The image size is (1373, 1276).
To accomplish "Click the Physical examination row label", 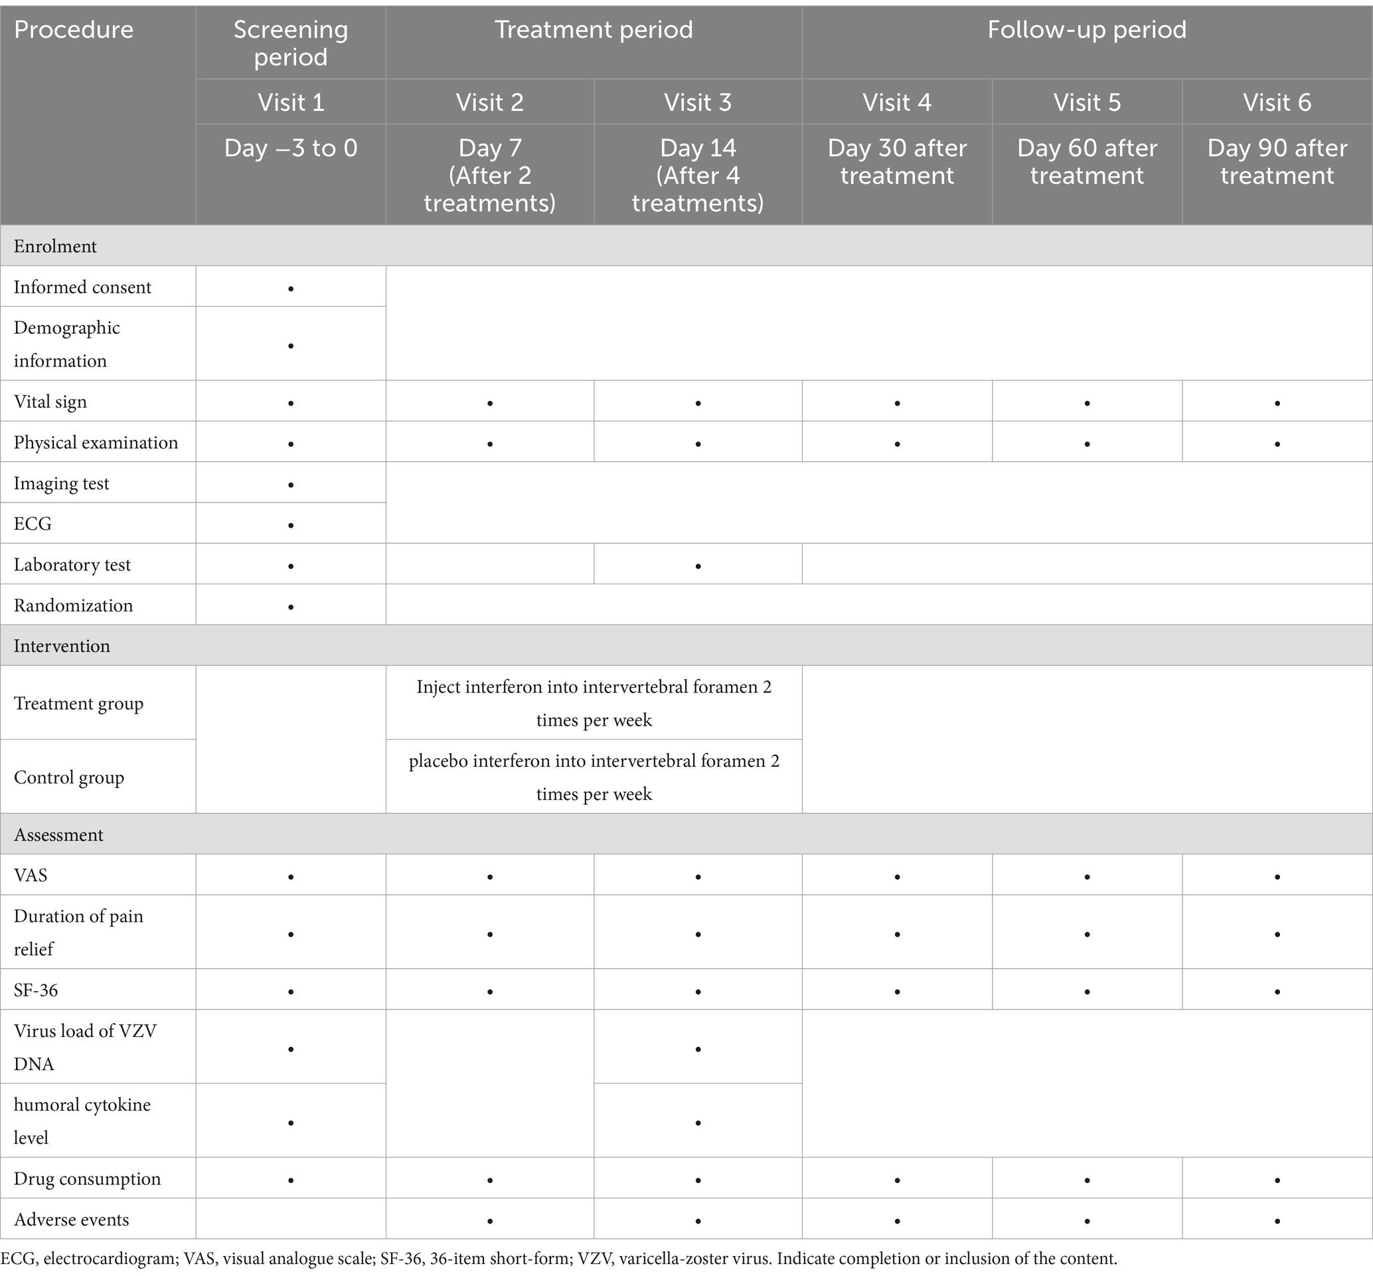I will (x=96, y=443).
